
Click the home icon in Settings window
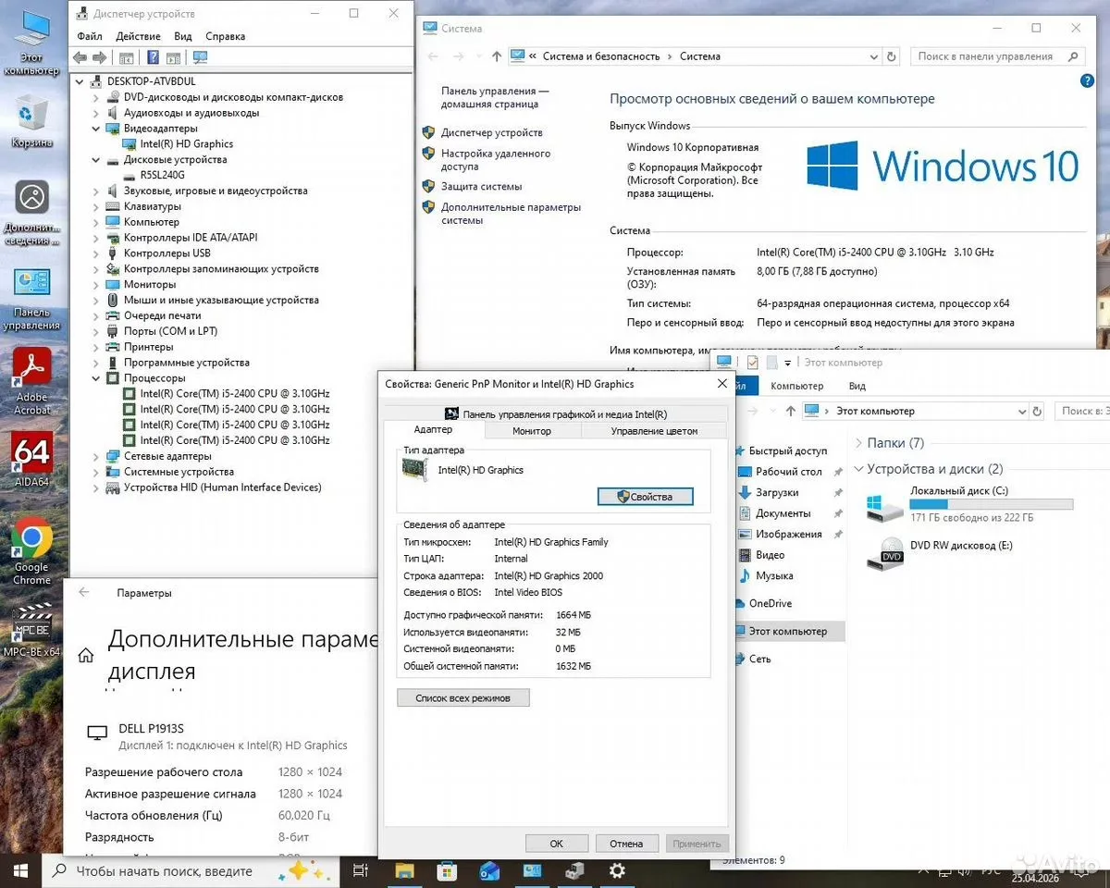pos(86,655)
